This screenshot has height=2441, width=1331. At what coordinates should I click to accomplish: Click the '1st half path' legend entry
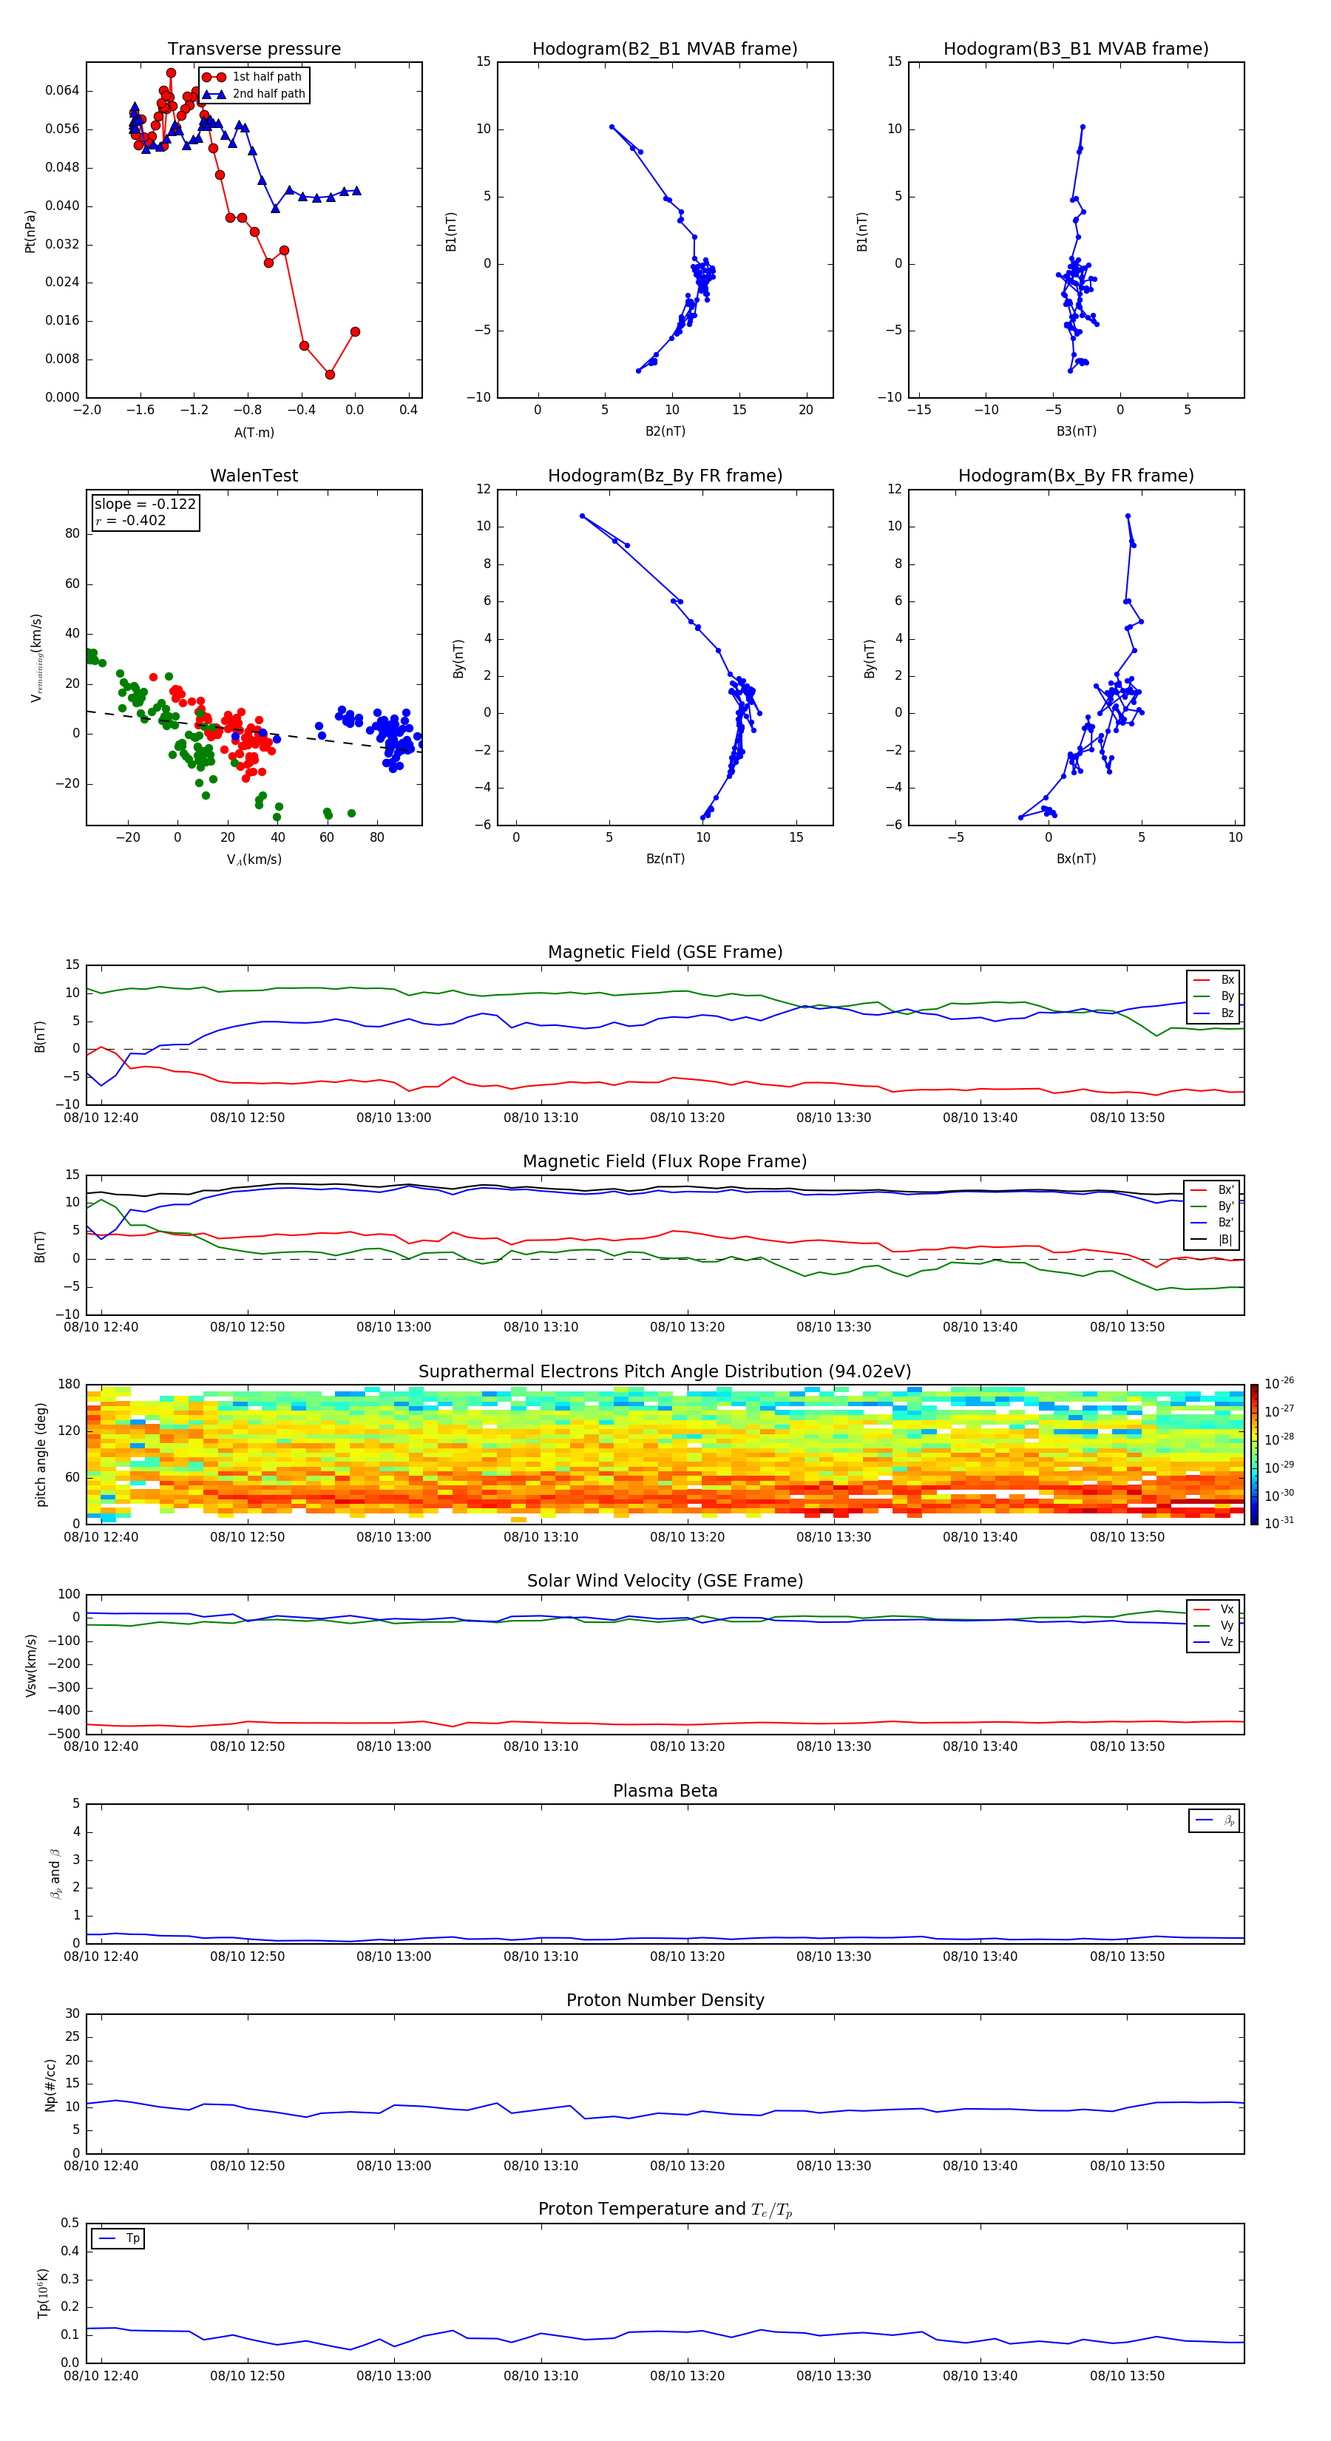tap(252, 77)
